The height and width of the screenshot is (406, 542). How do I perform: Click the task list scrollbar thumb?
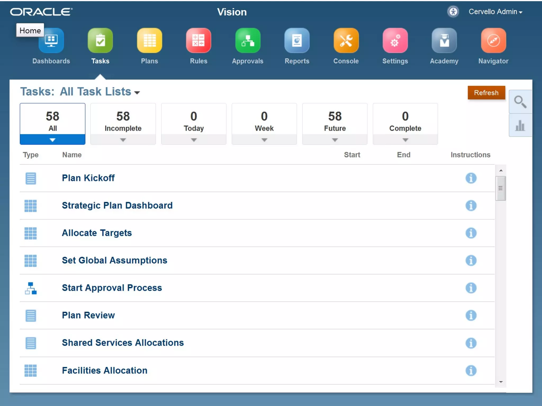pos(500,188)
